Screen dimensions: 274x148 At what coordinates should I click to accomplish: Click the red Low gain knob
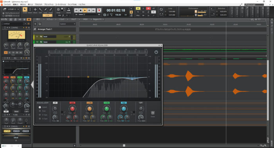click(72, 109)
